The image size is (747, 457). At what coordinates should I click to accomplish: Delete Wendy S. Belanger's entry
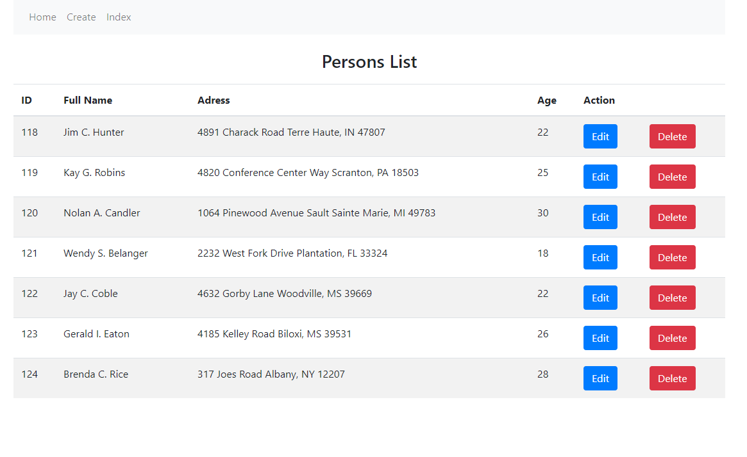point(672,257)
